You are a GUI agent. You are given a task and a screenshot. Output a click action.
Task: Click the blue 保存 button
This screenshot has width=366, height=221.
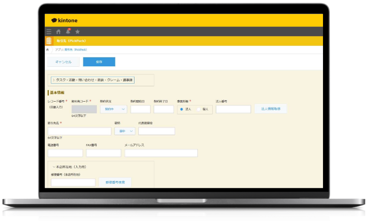pos(99,62)
